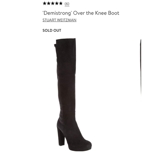Click the first rating star

pyautogui.click(x=45, y=3)
